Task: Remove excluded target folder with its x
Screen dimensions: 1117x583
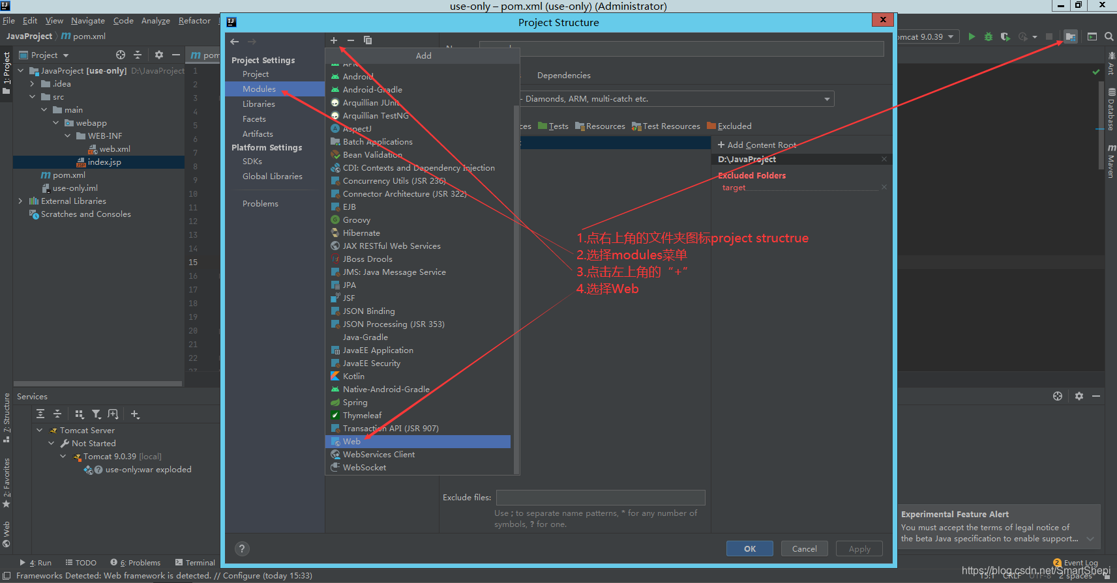Action: tap(884, 187)
